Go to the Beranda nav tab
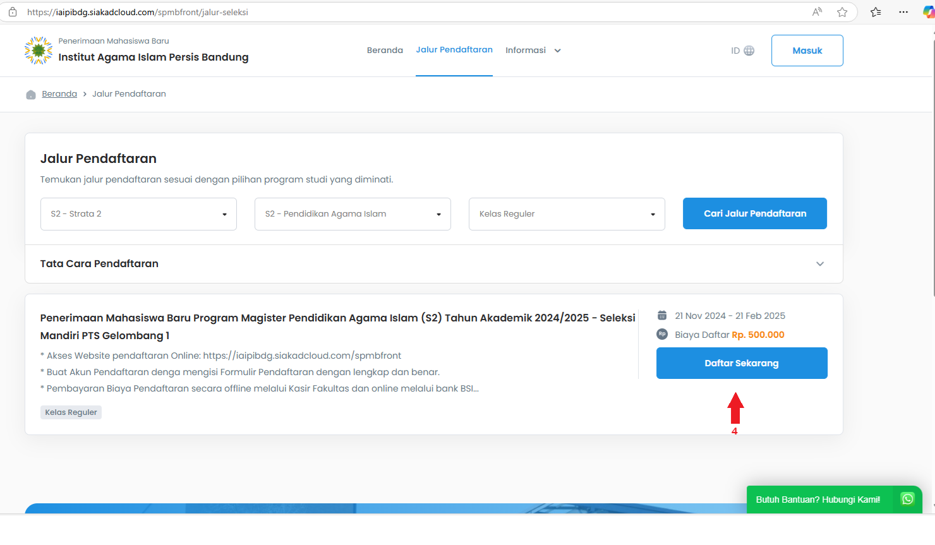This screenshot has width=935, height=545. click(385, 51)
